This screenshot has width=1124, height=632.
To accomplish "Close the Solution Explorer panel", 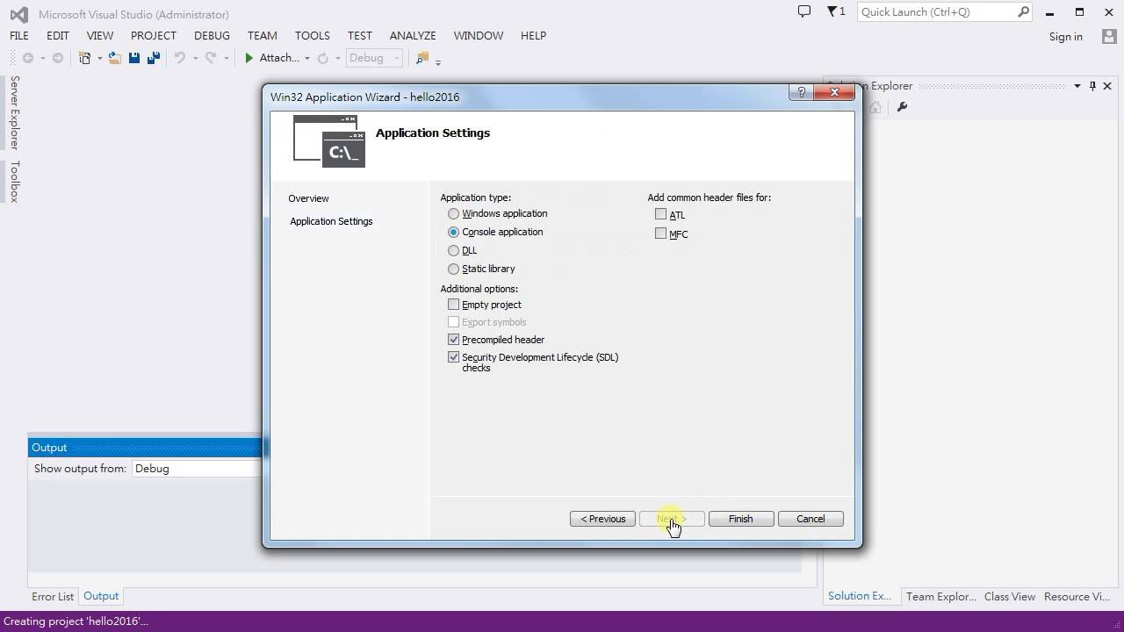I will click(1107, 86).
